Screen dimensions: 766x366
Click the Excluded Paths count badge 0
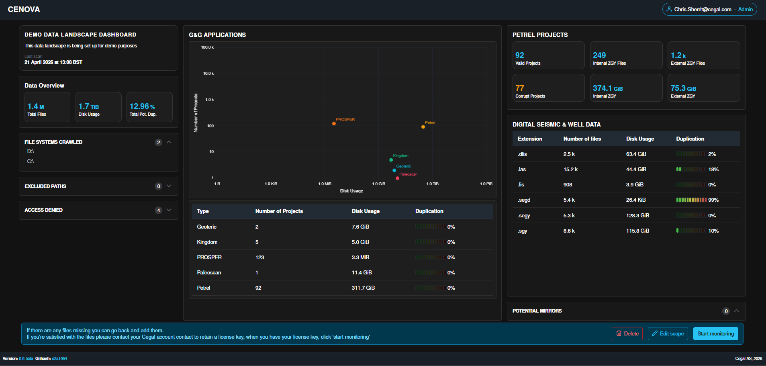coord(159,186)
